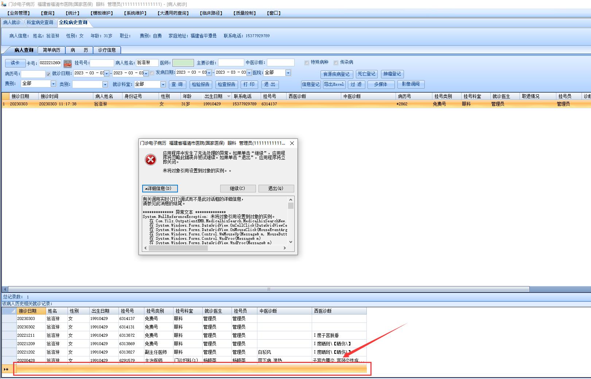Viewport: 591px width, 379px height.
Task: Click right arrow of details horizontal scrollbar
Action: click(x=285, y=248)
